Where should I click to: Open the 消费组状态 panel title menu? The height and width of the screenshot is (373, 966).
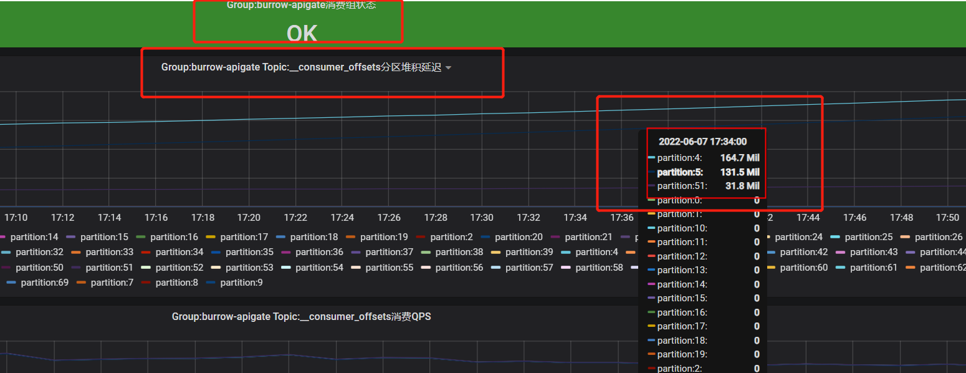coord(301,5)
